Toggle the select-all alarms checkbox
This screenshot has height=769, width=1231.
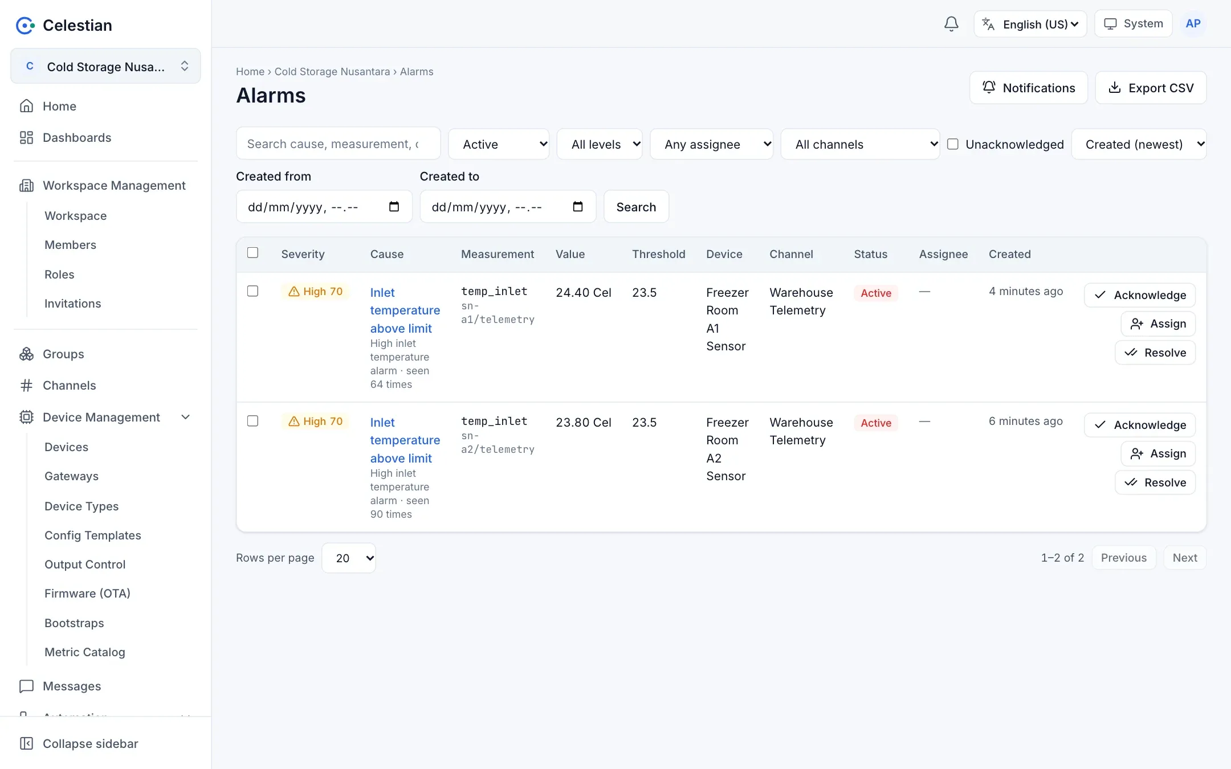click(252, 252)
